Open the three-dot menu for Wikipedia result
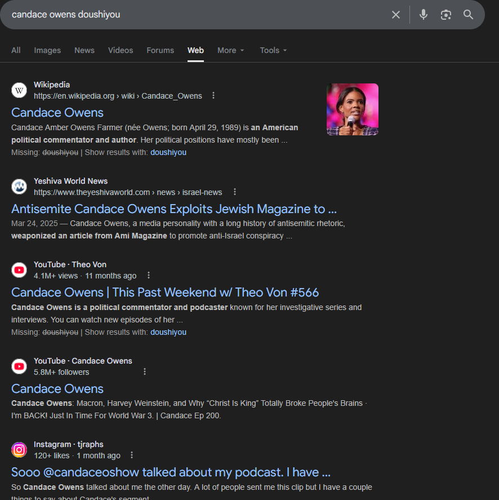The width and height of the screenshot is (499, 500). (x=213, y=96)
